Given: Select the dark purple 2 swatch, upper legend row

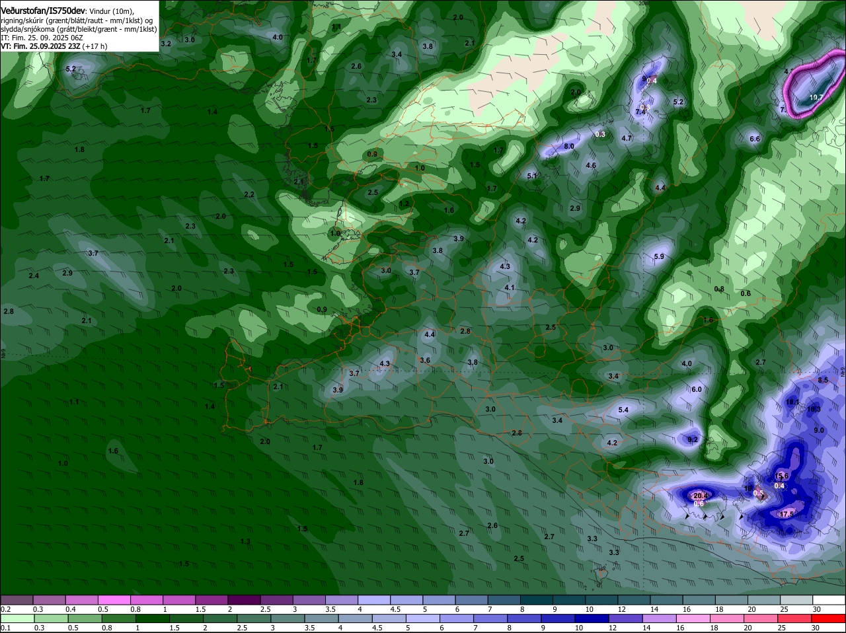Looking at the screenshot, I should click(x=244, y=600).
